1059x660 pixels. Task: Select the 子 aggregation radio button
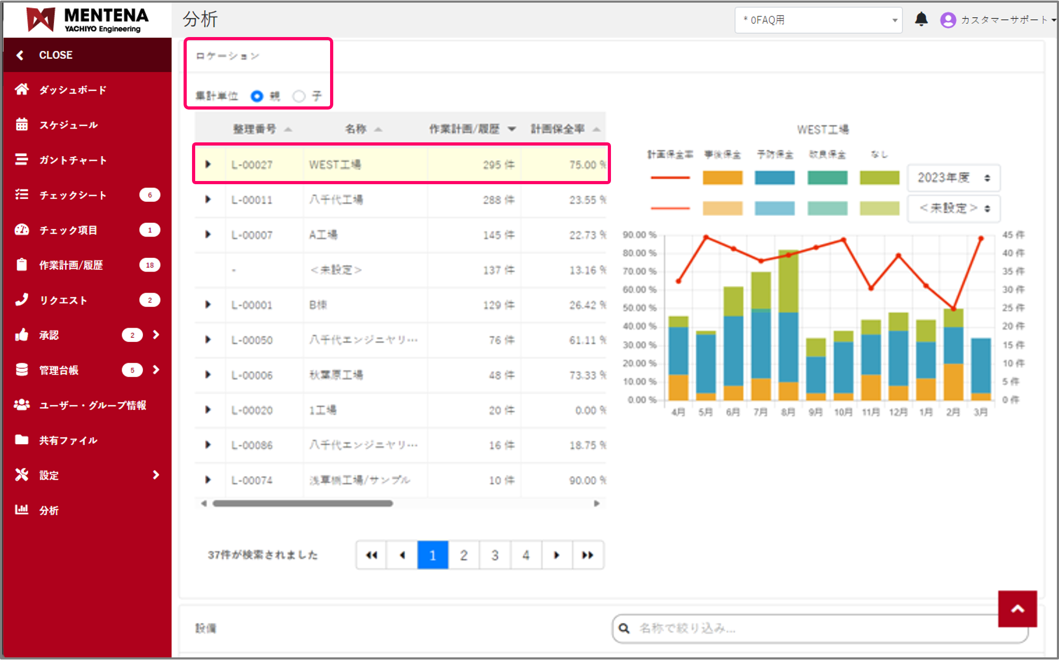tap(299, 96)
